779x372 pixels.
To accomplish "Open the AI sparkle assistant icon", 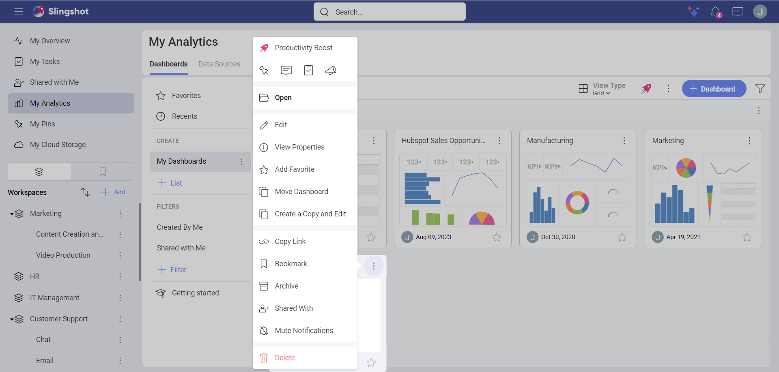I will point(693,11).
